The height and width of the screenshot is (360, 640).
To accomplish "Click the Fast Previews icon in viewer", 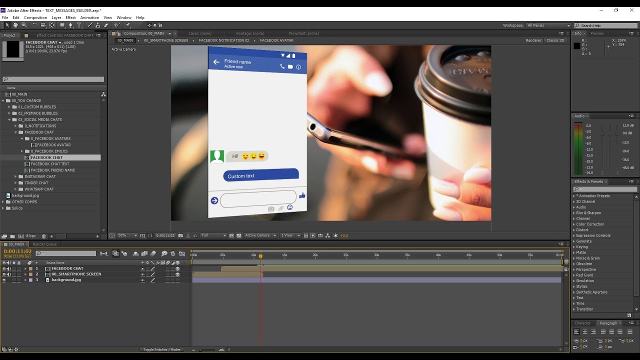I will click(x=312, y=235).
